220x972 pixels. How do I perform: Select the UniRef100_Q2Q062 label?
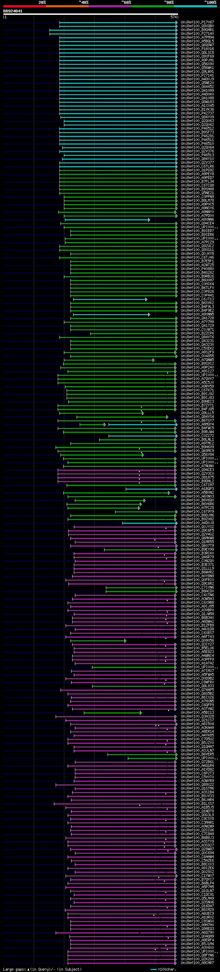197,124
